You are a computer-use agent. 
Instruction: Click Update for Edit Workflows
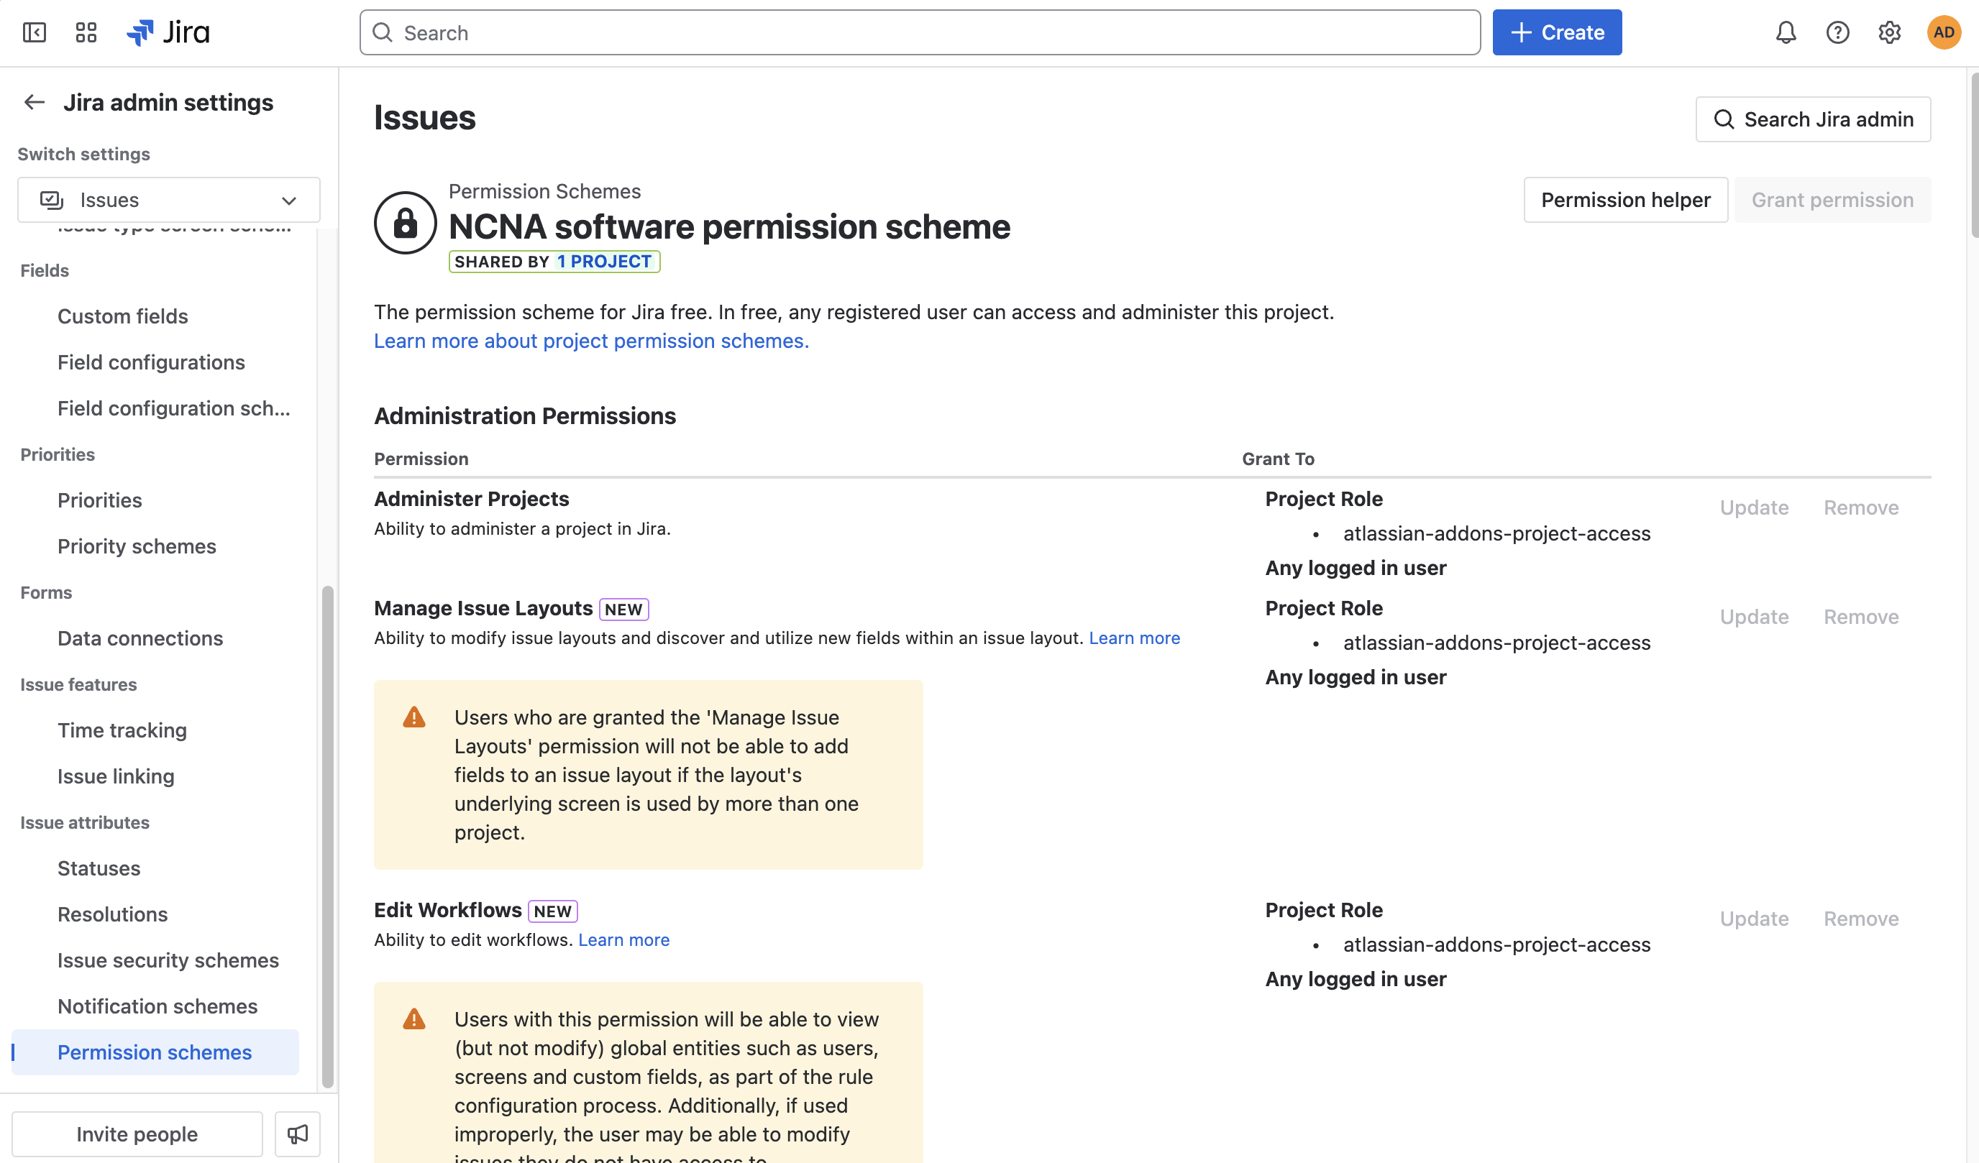(x=1755, y=919)
